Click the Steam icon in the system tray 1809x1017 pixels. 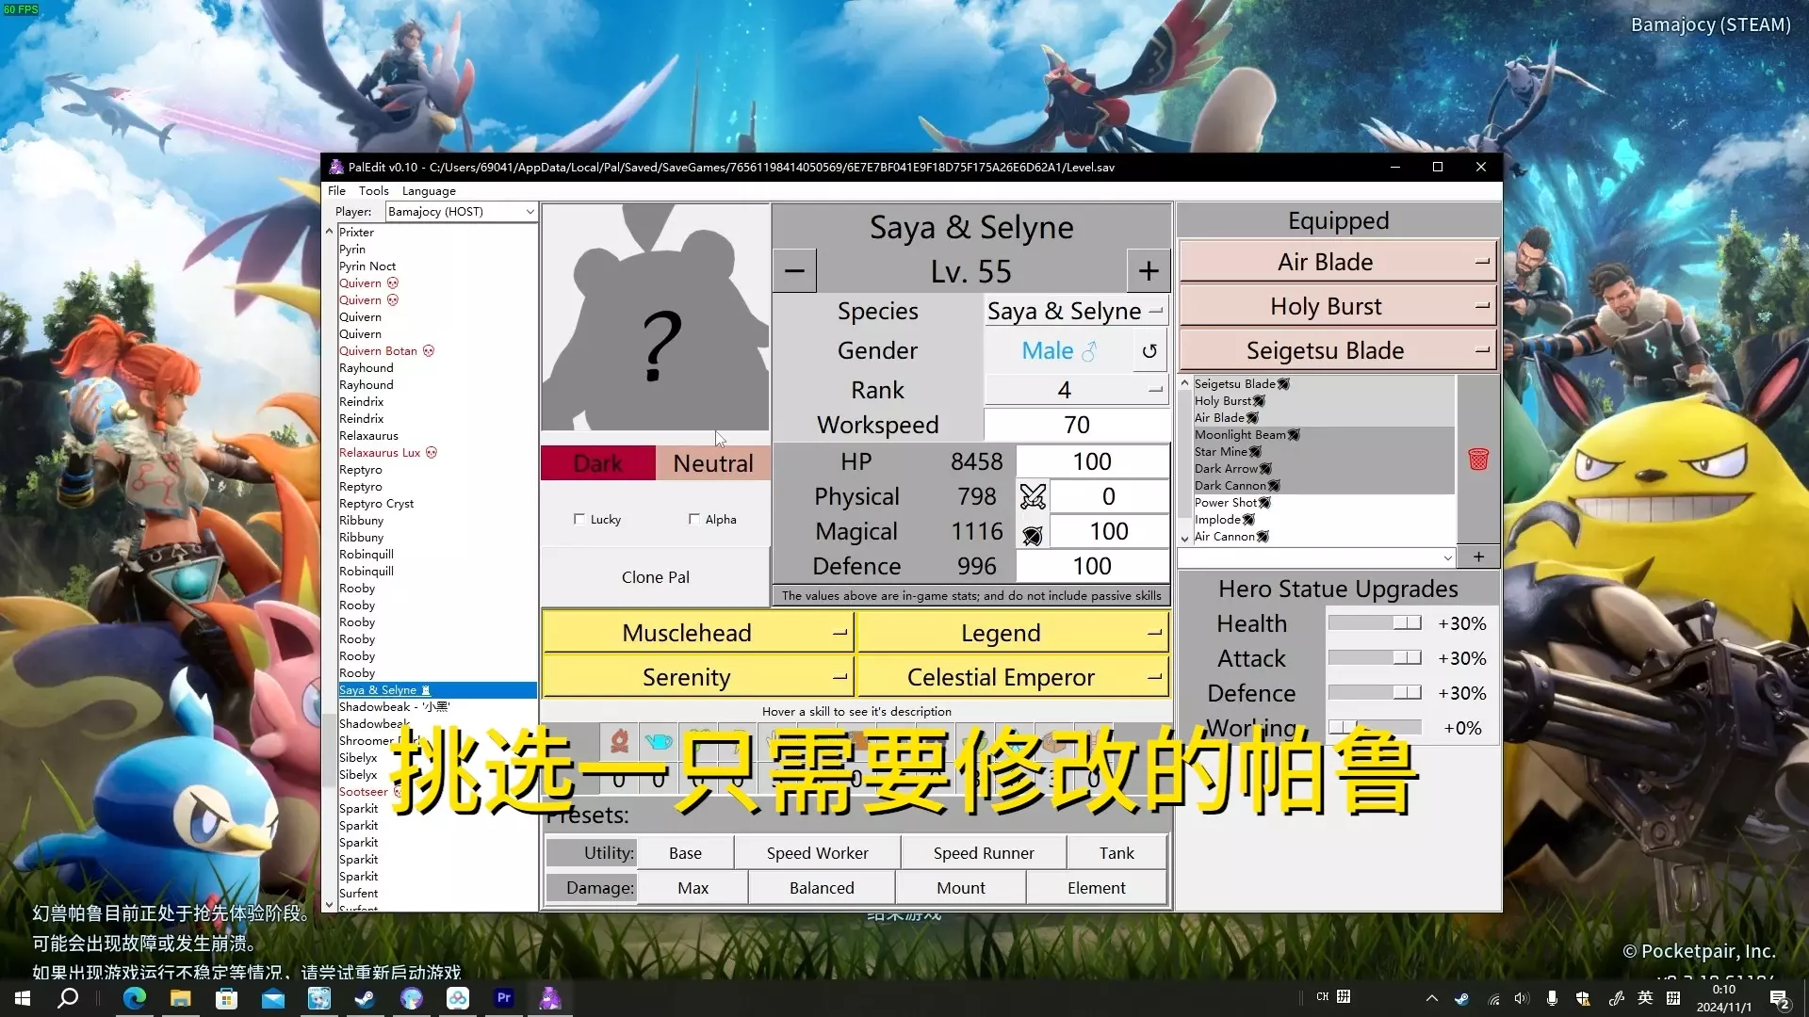1461,998
